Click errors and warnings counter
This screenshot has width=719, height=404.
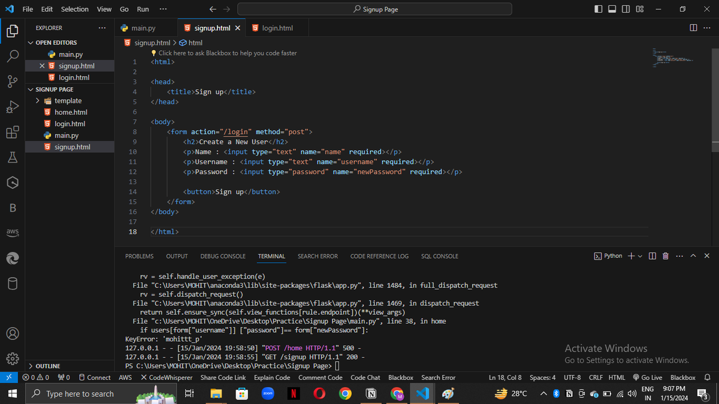[x=35, y=378]
